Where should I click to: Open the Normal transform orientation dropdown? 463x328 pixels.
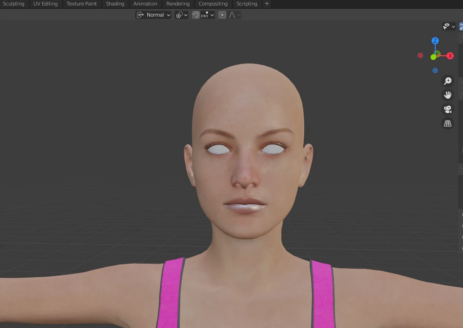point(153,15)
